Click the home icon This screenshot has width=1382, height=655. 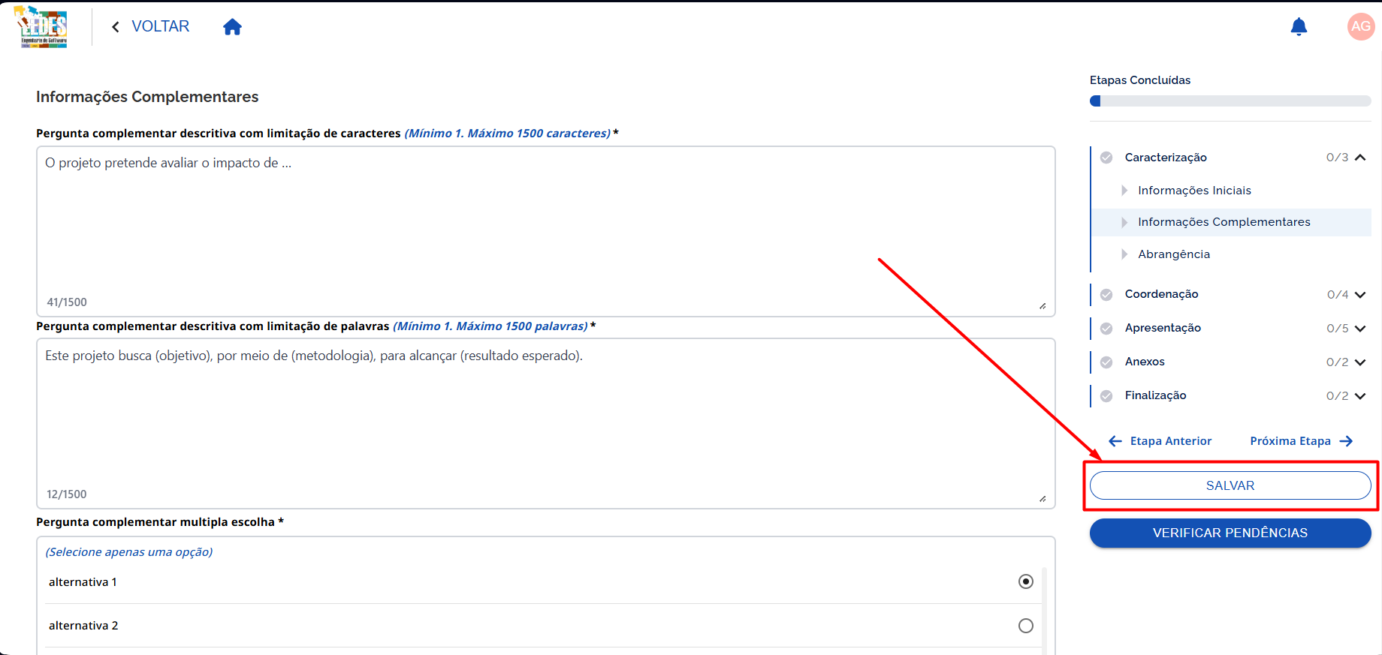click(233, 27)
